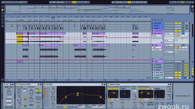Toggle the metronome button
Screen dimensions: 195x109
tap(26, 2)
